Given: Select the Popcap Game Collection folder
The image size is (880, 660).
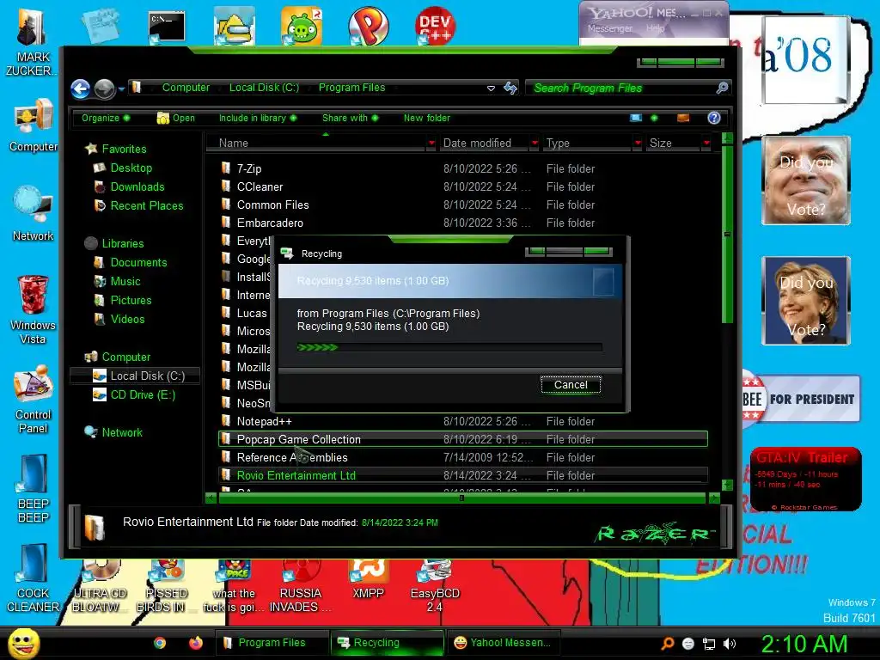Looking at the screenshot, I should (463, 439).
